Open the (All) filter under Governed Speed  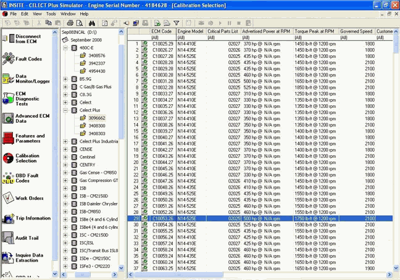pyautogui.click(x=357, y=38)
